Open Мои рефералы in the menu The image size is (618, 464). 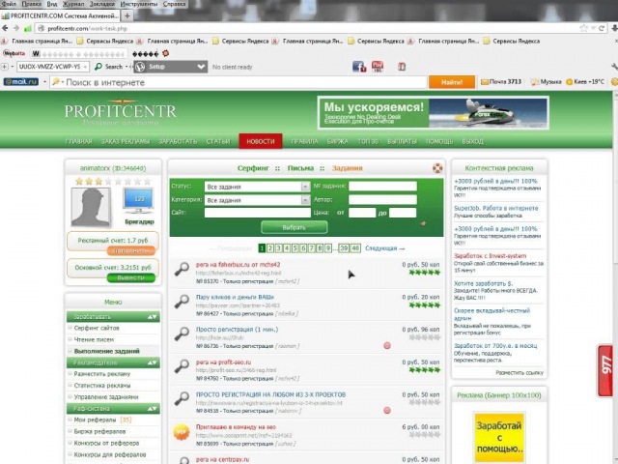point(95,420)
